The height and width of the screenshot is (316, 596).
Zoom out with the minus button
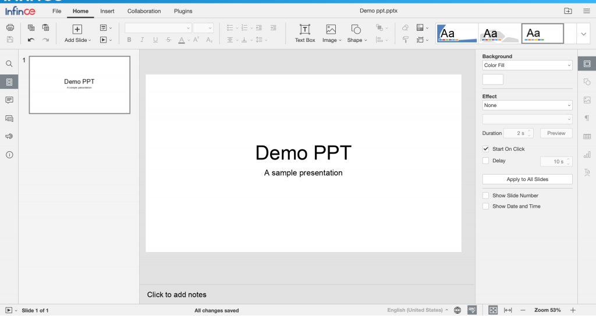coord(523,310)
